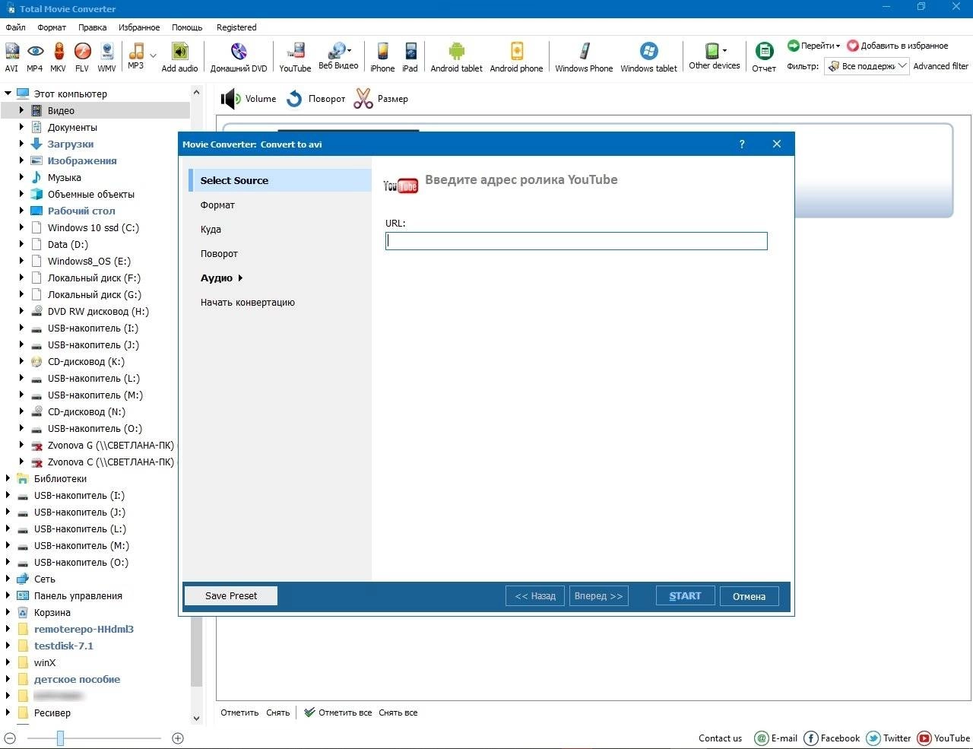Click the zoom minus button
Image resolution: width=973 pixels, height=749 pixels.
tap(10, 738)
